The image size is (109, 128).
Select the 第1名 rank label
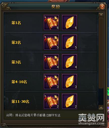[16, 23]
